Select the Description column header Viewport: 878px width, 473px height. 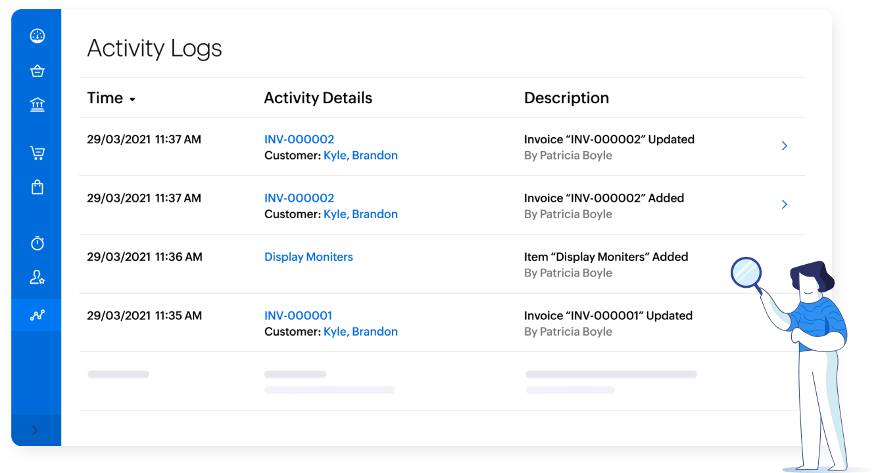566,97
